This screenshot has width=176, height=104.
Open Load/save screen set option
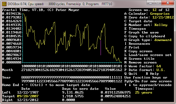(148, 55)
